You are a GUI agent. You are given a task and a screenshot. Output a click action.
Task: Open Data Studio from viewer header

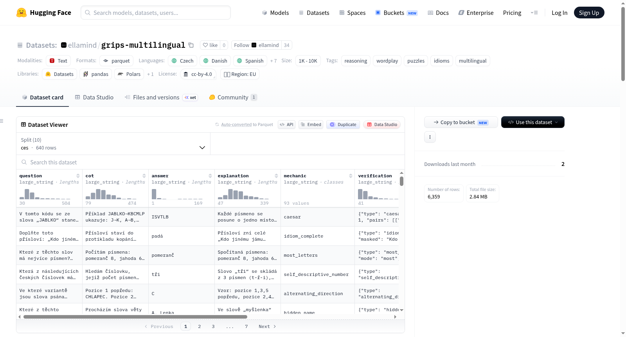point(382,124)
